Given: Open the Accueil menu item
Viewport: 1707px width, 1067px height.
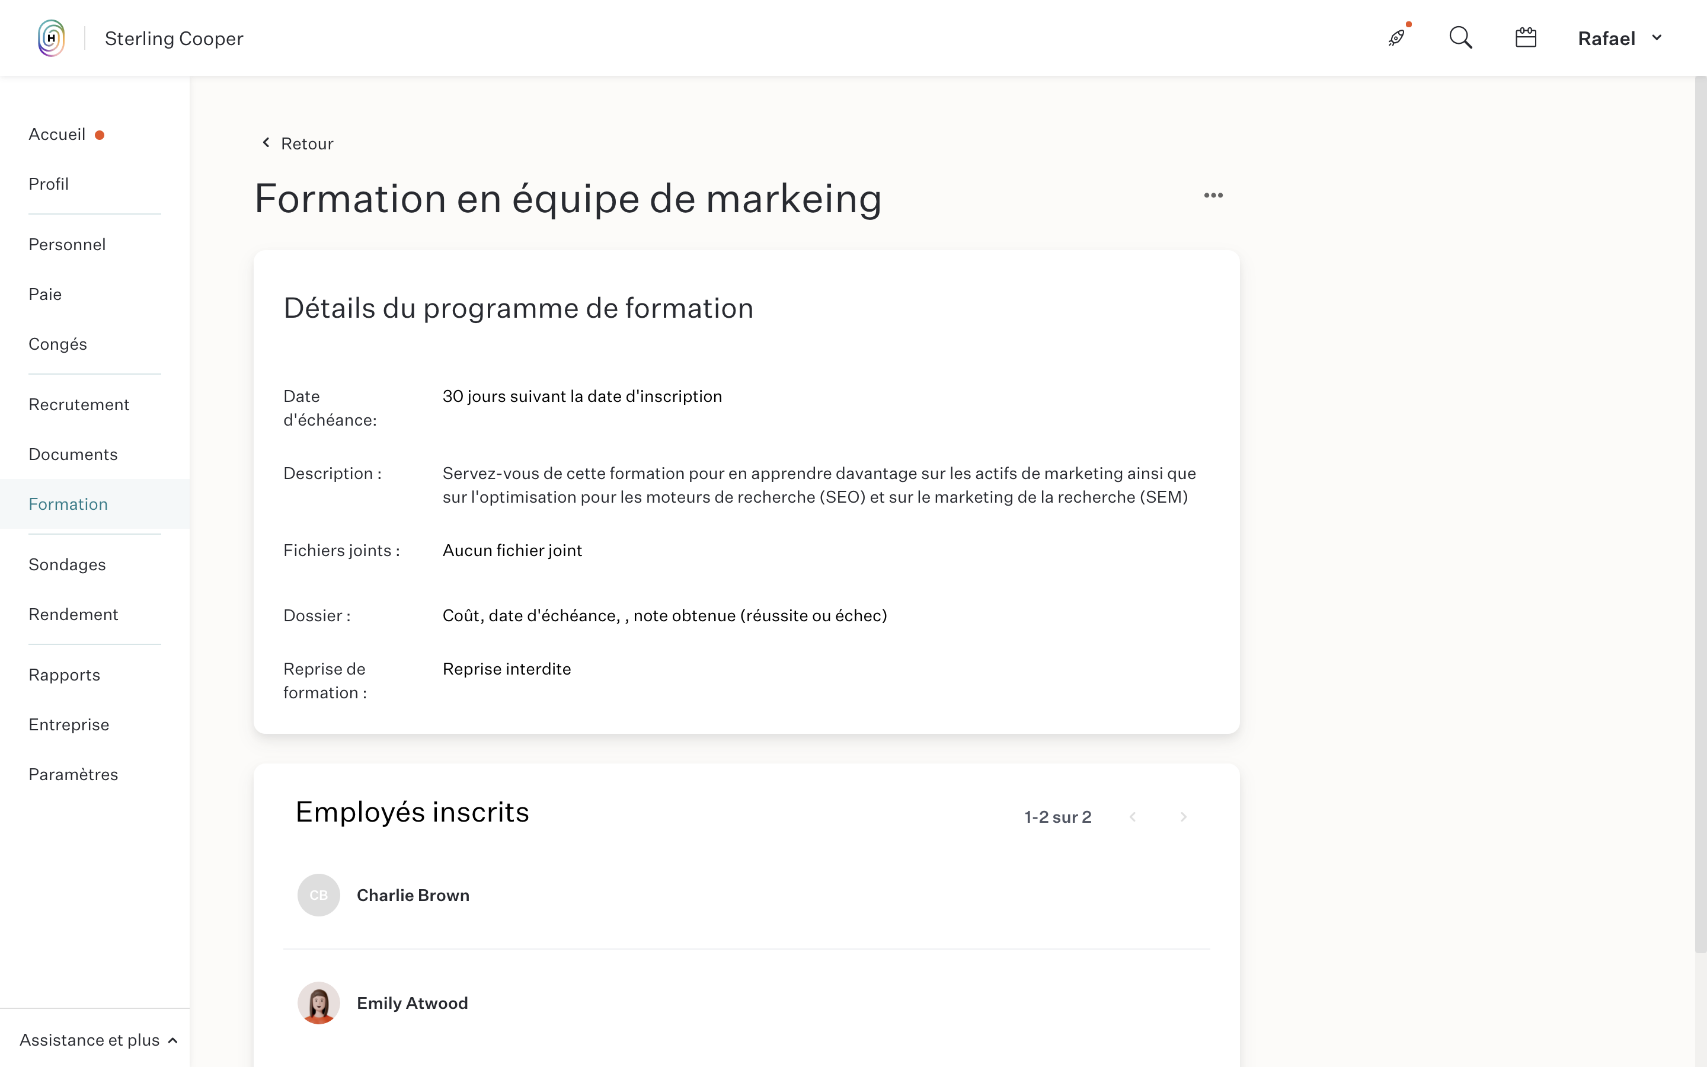Looking at the screenshot, I should click(x=57, y=134).
